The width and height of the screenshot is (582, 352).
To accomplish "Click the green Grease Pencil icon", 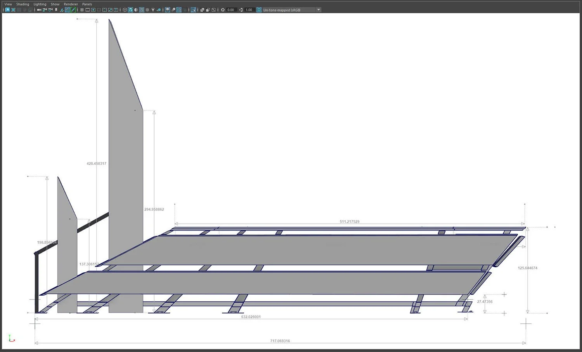I will click(73, 10).
